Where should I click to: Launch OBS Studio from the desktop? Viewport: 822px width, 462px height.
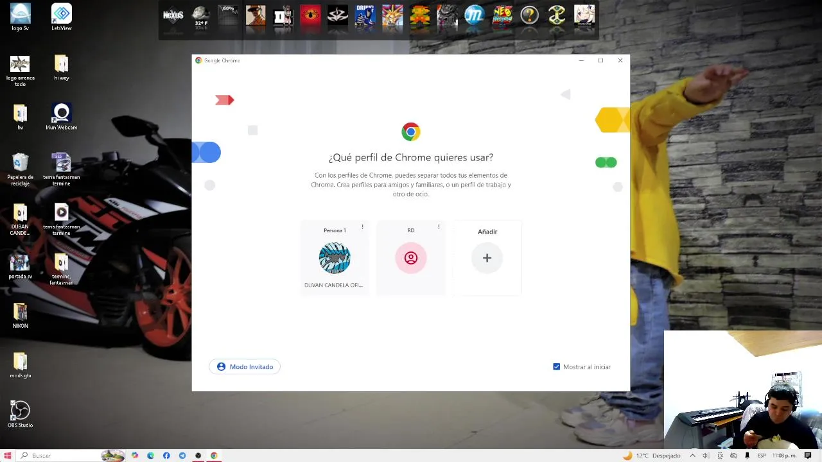point(20,414)
